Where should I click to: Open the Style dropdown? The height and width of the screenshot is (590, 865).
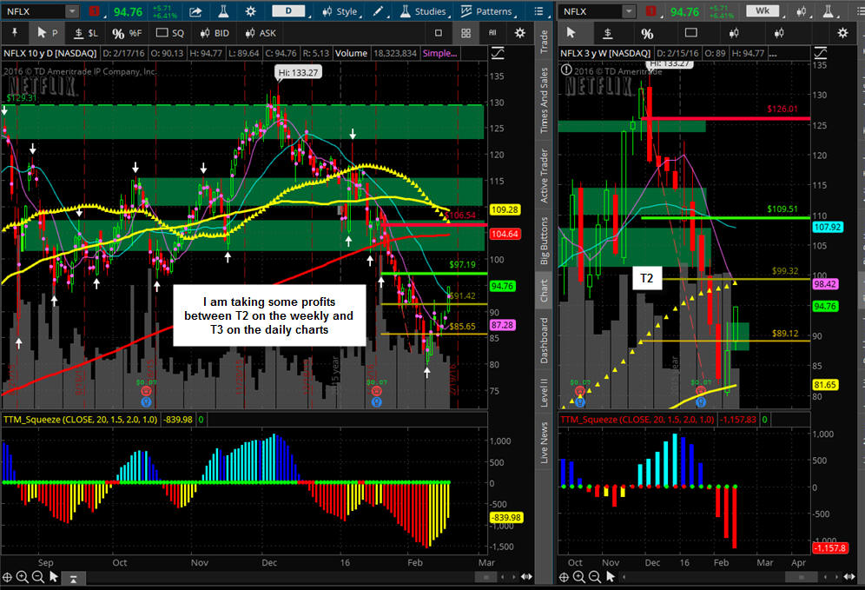340,11
